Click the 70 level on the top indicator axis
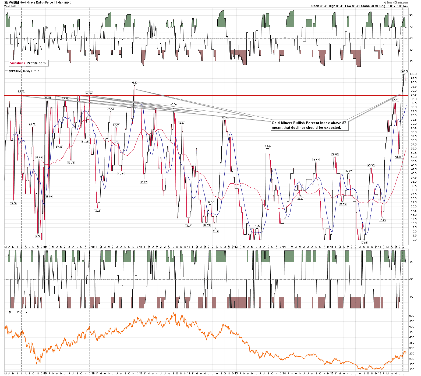The height and width of the screenshot is (376, 421). click(411, 27)
